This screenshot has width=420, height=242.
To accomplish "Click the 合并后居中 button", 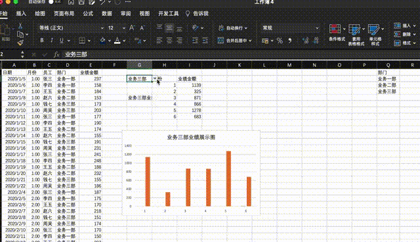I will point(232,41).
